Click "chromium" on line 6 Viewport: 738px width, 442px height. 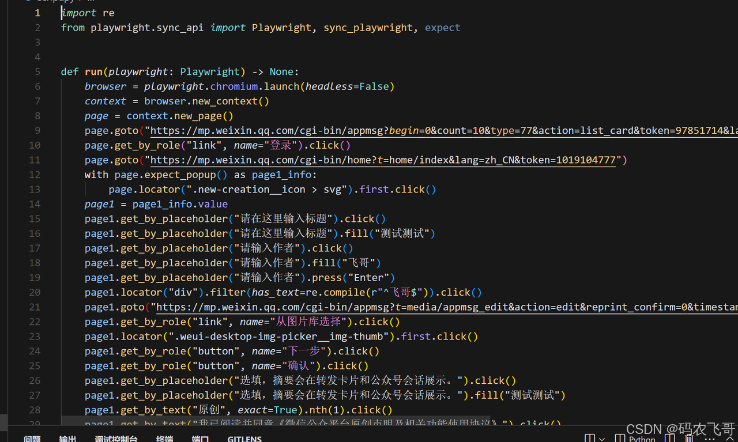pyautogui.click(x=234, y=86)
